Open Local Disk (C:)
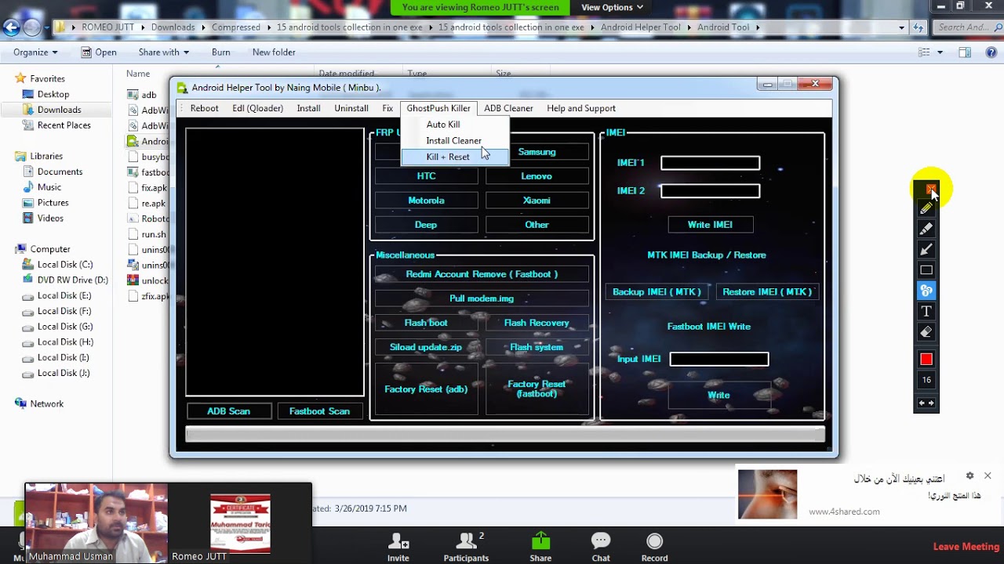This screenshot has height=564, width=1004. pos(64,265)
